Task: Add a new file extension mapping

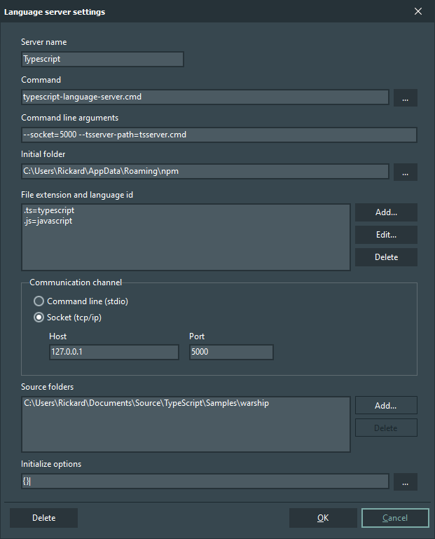Action: click(x=386, y=212)
